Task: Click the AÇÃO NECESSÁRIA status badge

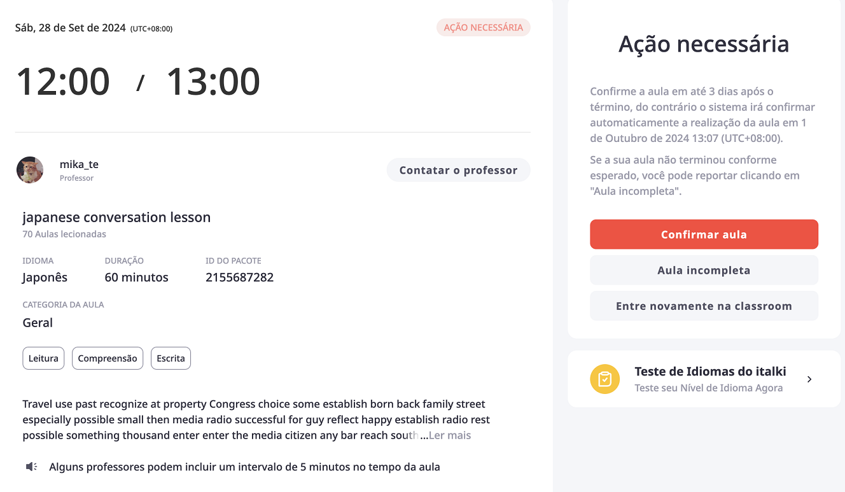Action: coord(483,27)
